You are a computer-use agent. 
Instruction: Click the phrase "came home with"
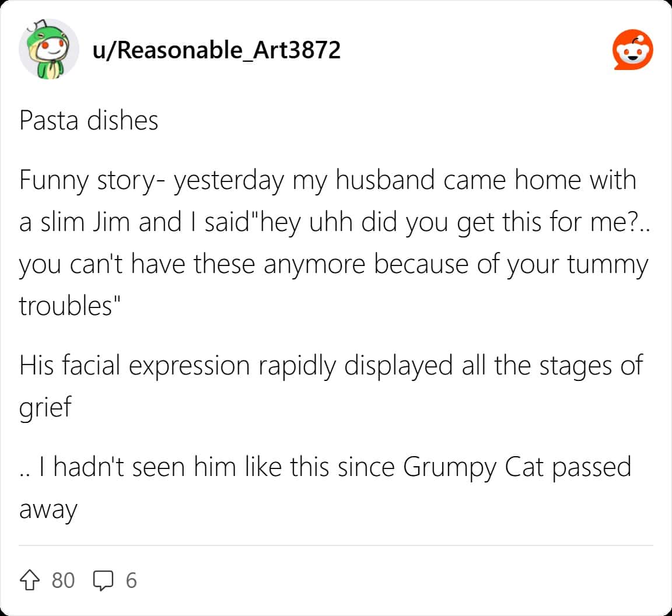coord(540,180)
